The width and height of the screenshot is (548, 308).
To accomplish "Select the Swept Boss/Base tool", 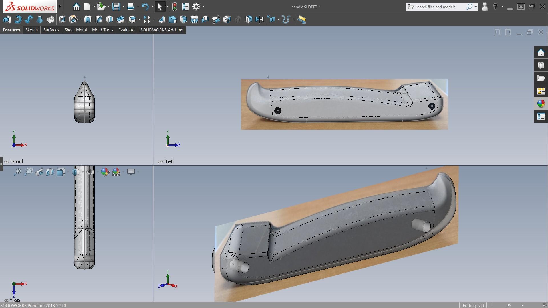I will point(29,19).
